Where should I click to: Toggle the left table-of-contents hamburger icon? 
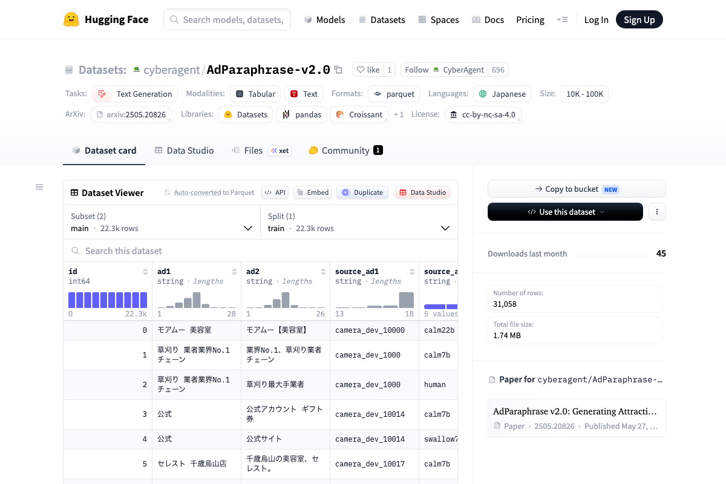point(39,187)
